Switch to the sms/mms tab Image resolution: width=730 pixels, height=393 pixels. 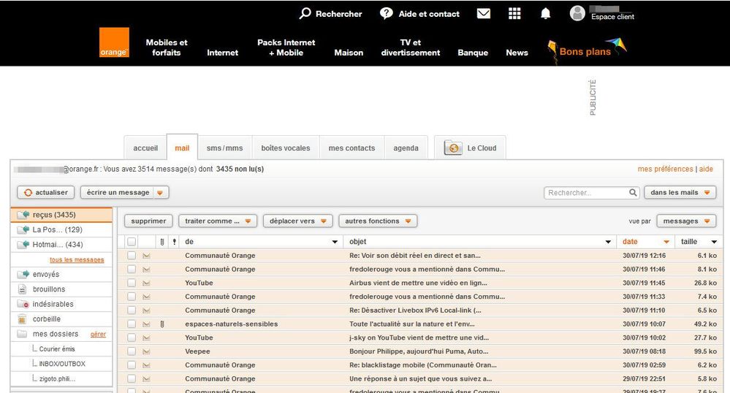point(224,148)
